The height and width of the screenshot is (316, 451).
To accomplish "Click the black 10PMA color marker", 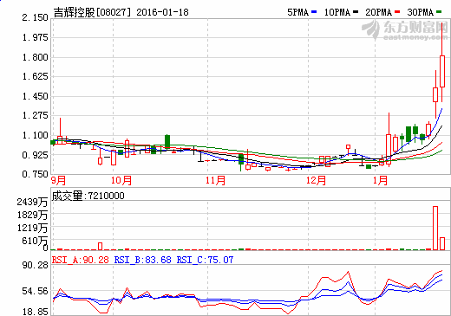I will 356,12.
